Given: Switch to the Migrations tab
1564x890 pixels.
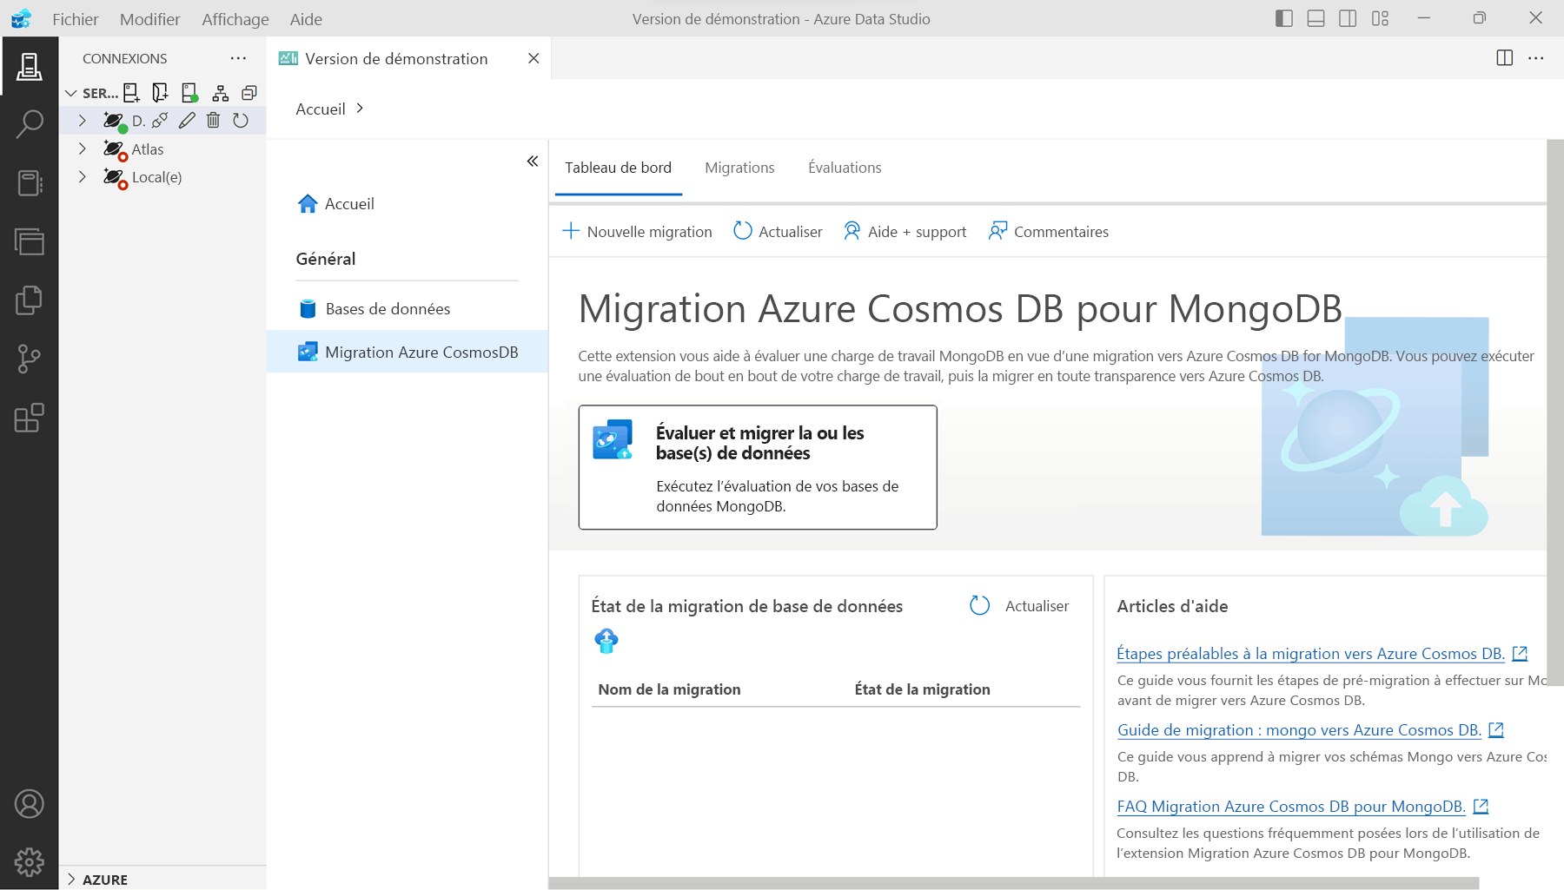Looking at the screenshot, I should coord(739,168).
